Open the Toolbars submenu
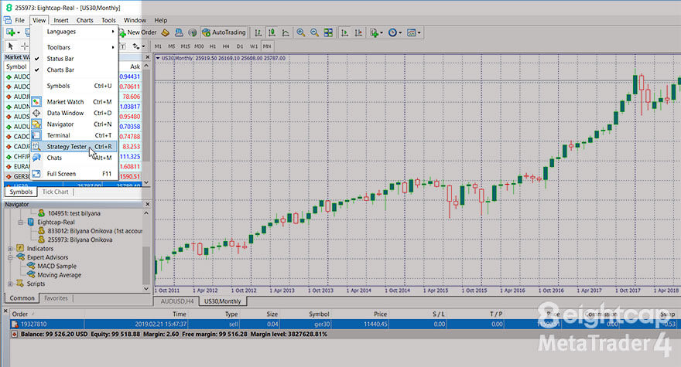The width and height of the screenshot is (681, 367). (74, 47)
